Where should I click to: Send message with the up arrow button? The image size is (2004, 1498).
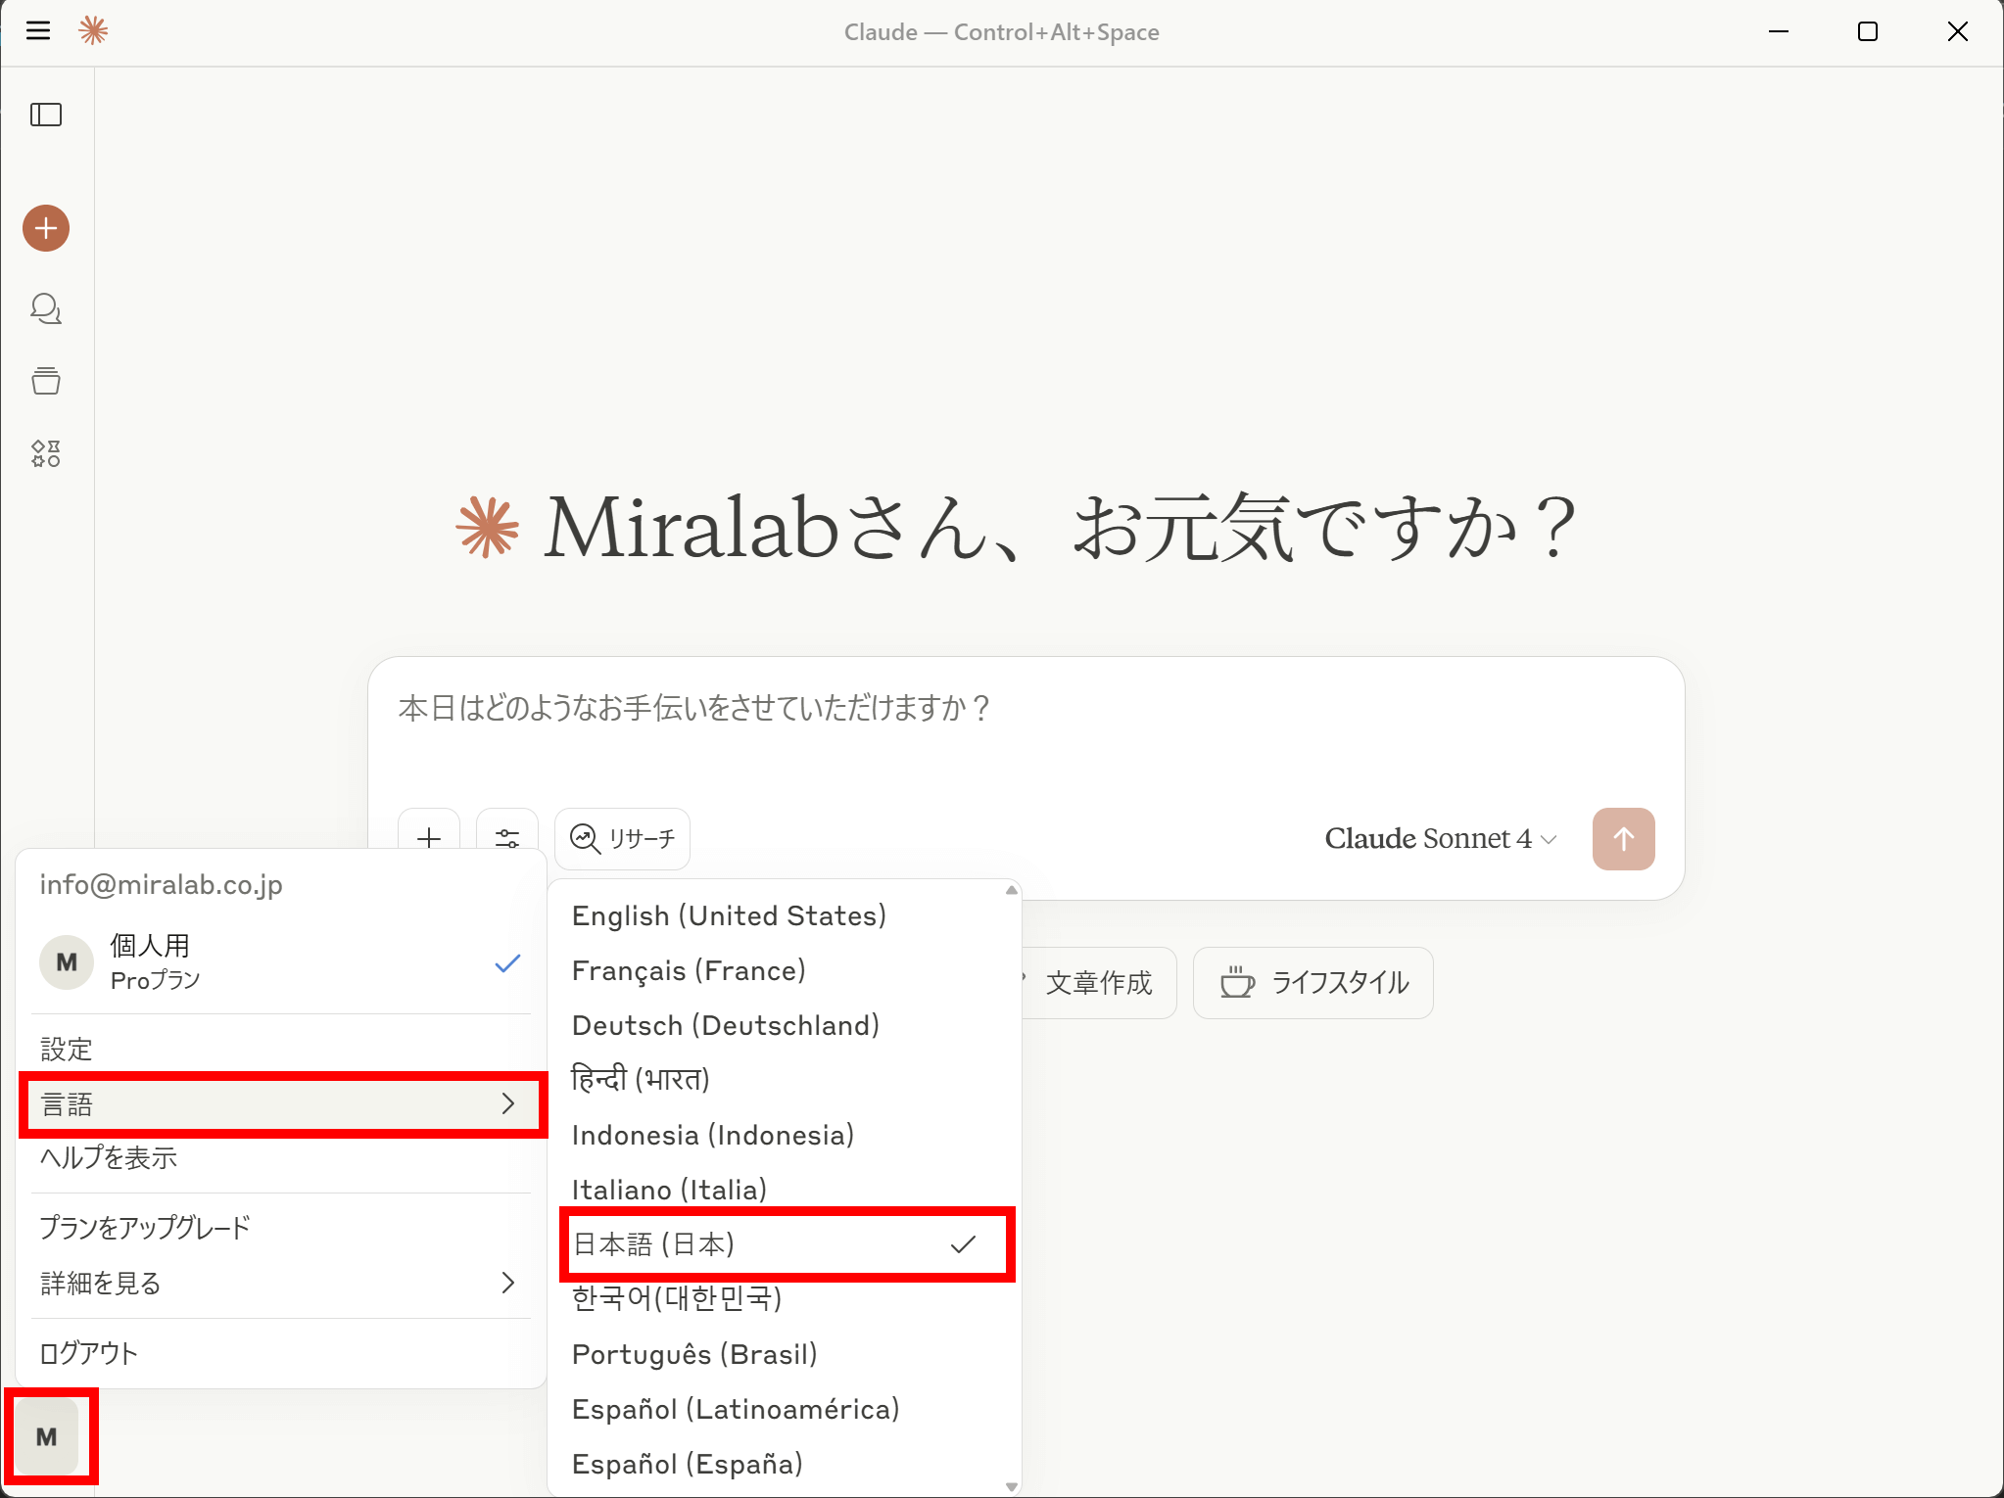coord(1623,838)
